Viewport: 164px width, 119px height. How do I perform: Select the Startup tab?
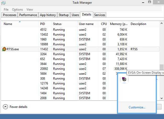64,15
